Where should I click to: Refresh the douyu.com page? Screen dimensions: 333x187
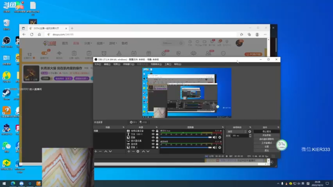click(x=32, y=34)
